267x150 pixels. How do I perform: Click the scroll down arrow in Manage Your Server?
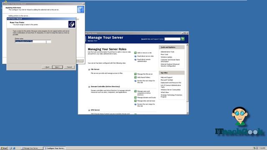tap(187, 113)
